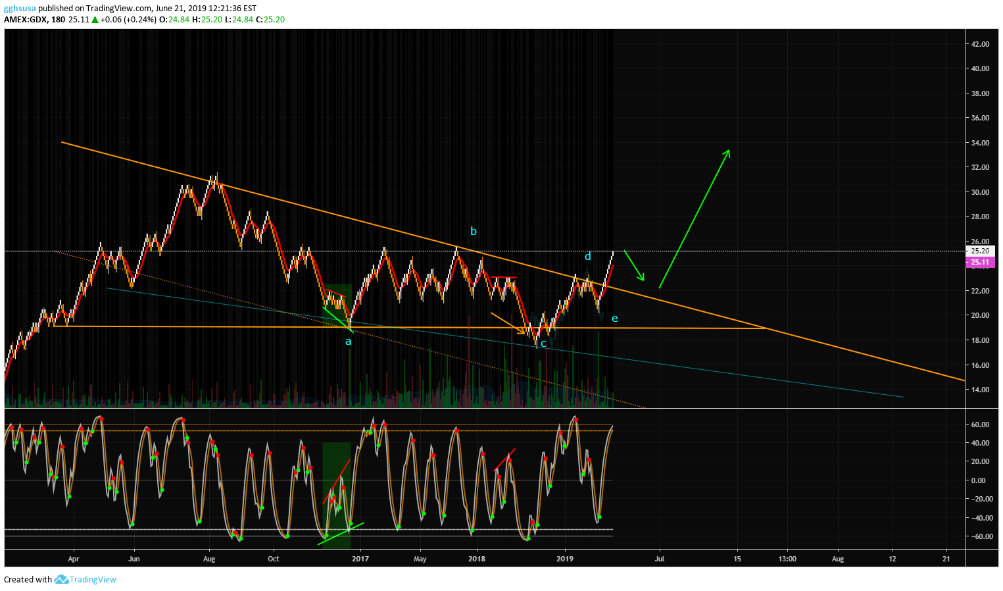The width and height of the screenshot is (1003, 591).
Task: Click the May time axis label
Action: [x=420, y=559]
